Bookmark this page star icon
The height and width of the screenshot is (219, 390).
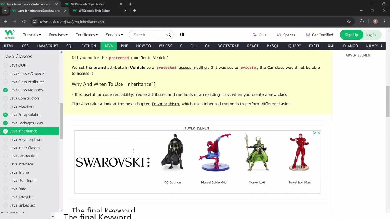coord(349,22)
